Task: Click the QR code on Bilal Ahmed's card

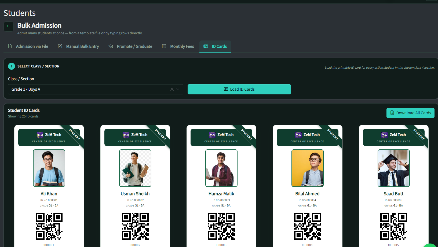Action: tap(308, 226)
